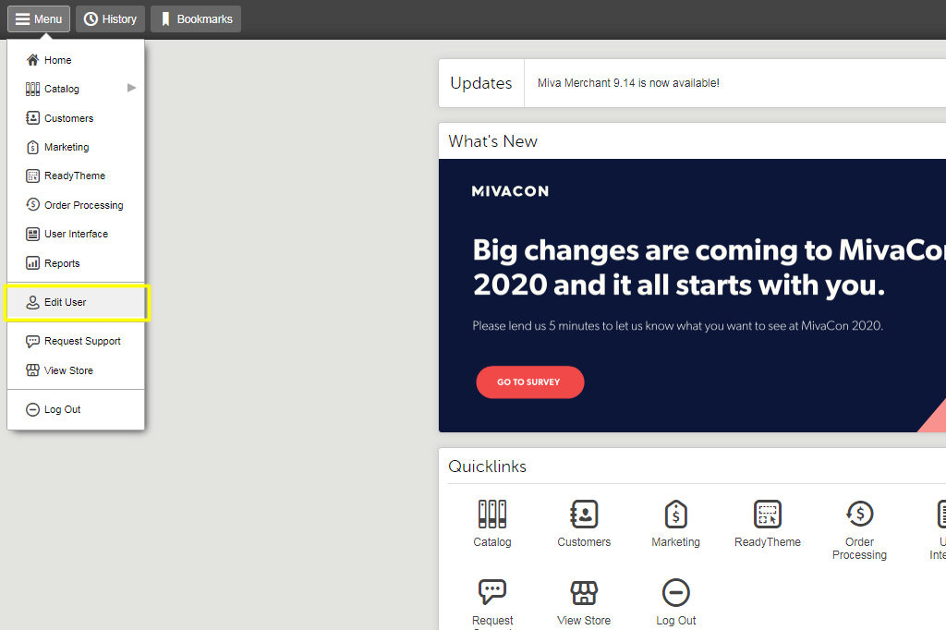
Task: Click the Updates heading
Action: 480,83
